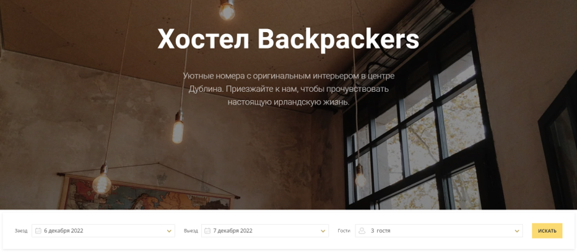Click the tall tubular bulb in the center
The width and height of the screenshot is (577, 252).
(178, 128)
